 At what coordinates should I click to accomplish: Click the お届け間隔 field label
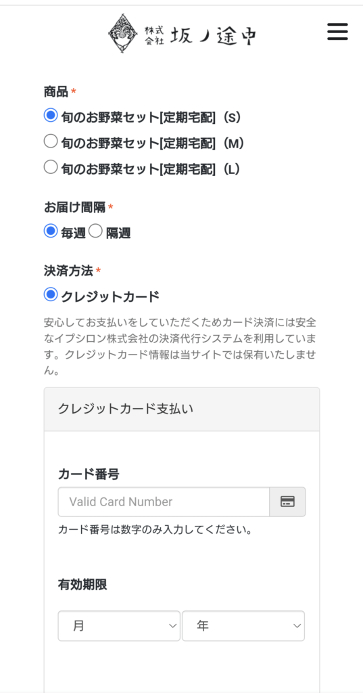click(74, 206)
